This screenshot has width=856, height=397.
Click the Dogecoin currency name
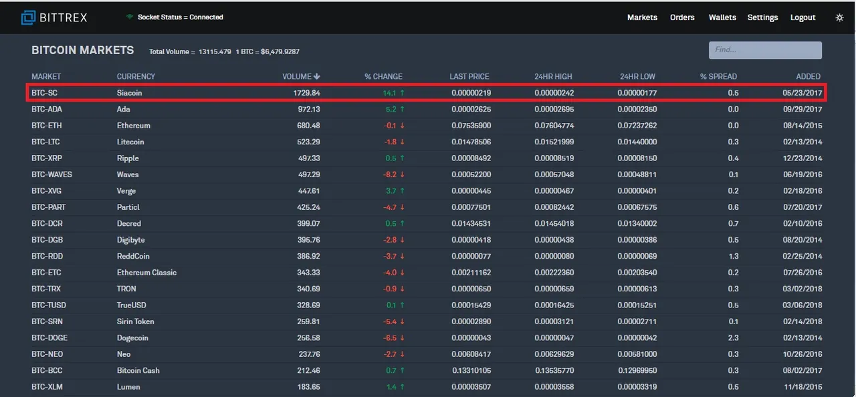point(132,338)
